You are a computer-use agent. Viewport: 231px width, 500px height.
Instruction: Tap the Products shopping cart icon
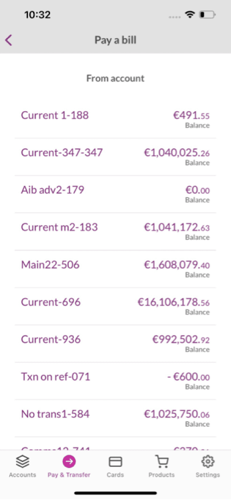[x=162, y=461]
